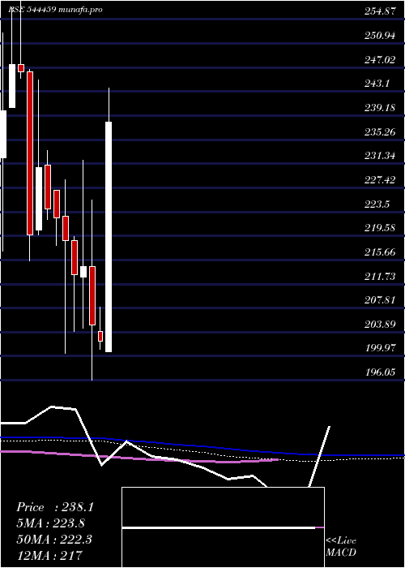
Task: Click the <<Live MACD label
Action: click(341, 547)
